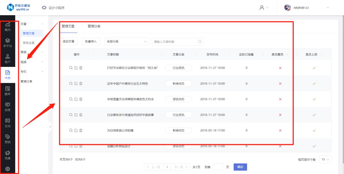Toggle 上架 status for 近年中国户外媒体行业五大特性

(314, 83)
